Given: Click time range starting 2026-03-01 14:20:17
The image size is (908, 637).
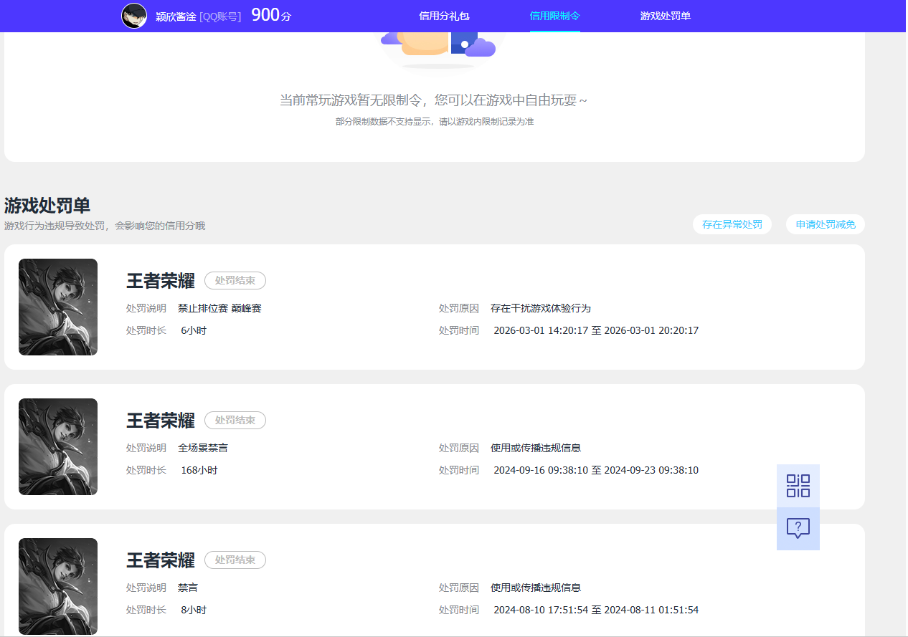Looking at the screenshot, I should [596, 330].
